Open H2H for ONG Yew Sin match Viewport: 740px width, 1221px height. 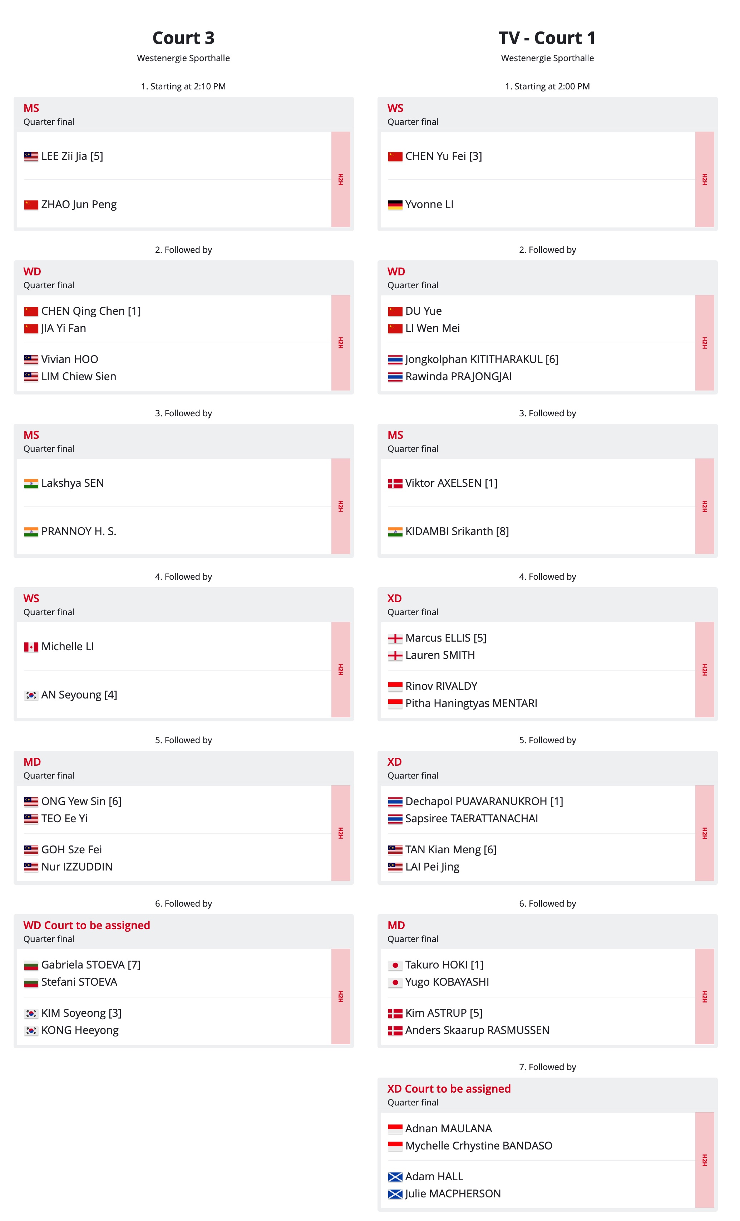(x=340, y=833)
